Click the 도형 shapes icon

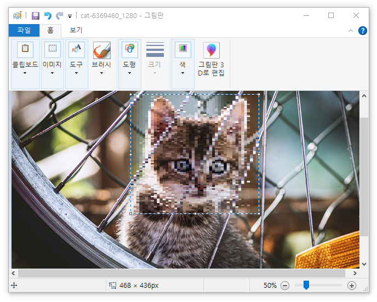click(x=130, y=49)
